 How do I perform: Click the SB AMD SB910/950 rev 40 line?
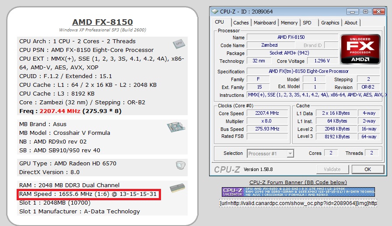click(60, 151)
